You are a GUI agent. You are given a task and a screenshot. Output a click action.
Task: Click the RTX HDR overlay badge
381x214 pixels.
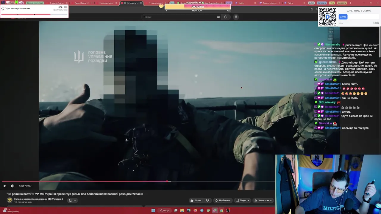[x=330, y=37]
